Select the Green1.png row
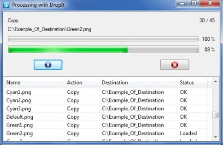 tap(108, 125)
